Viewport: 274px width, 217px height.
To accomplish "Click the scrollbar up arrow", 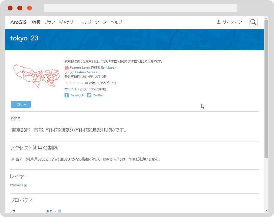I will (x=266, y=18).
